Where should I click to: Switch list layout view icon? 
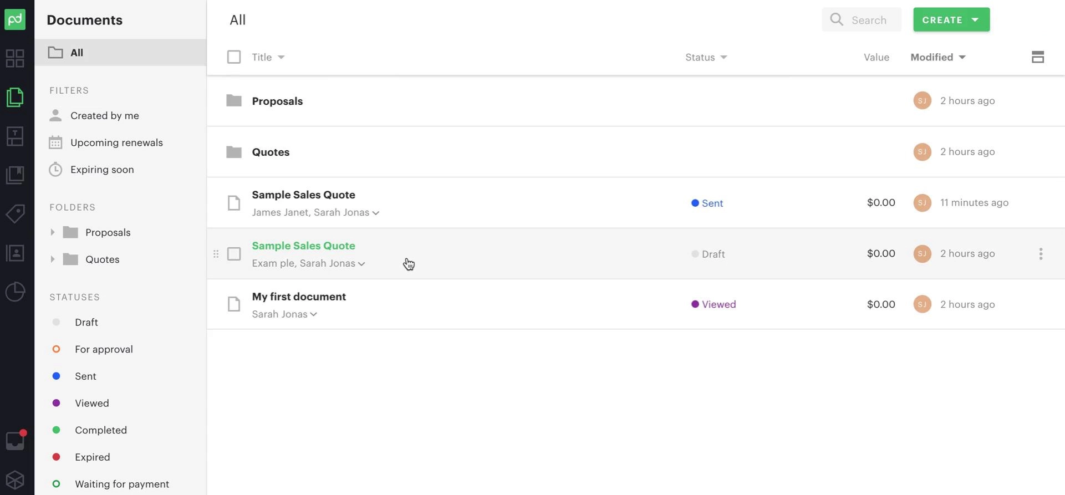[x=1038, y=57]
